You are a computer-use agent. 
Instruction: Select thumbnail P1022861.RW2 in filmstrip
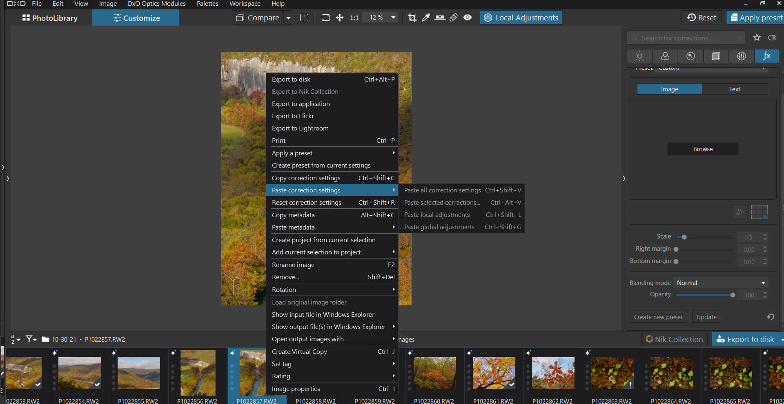[x=494, y=373]
